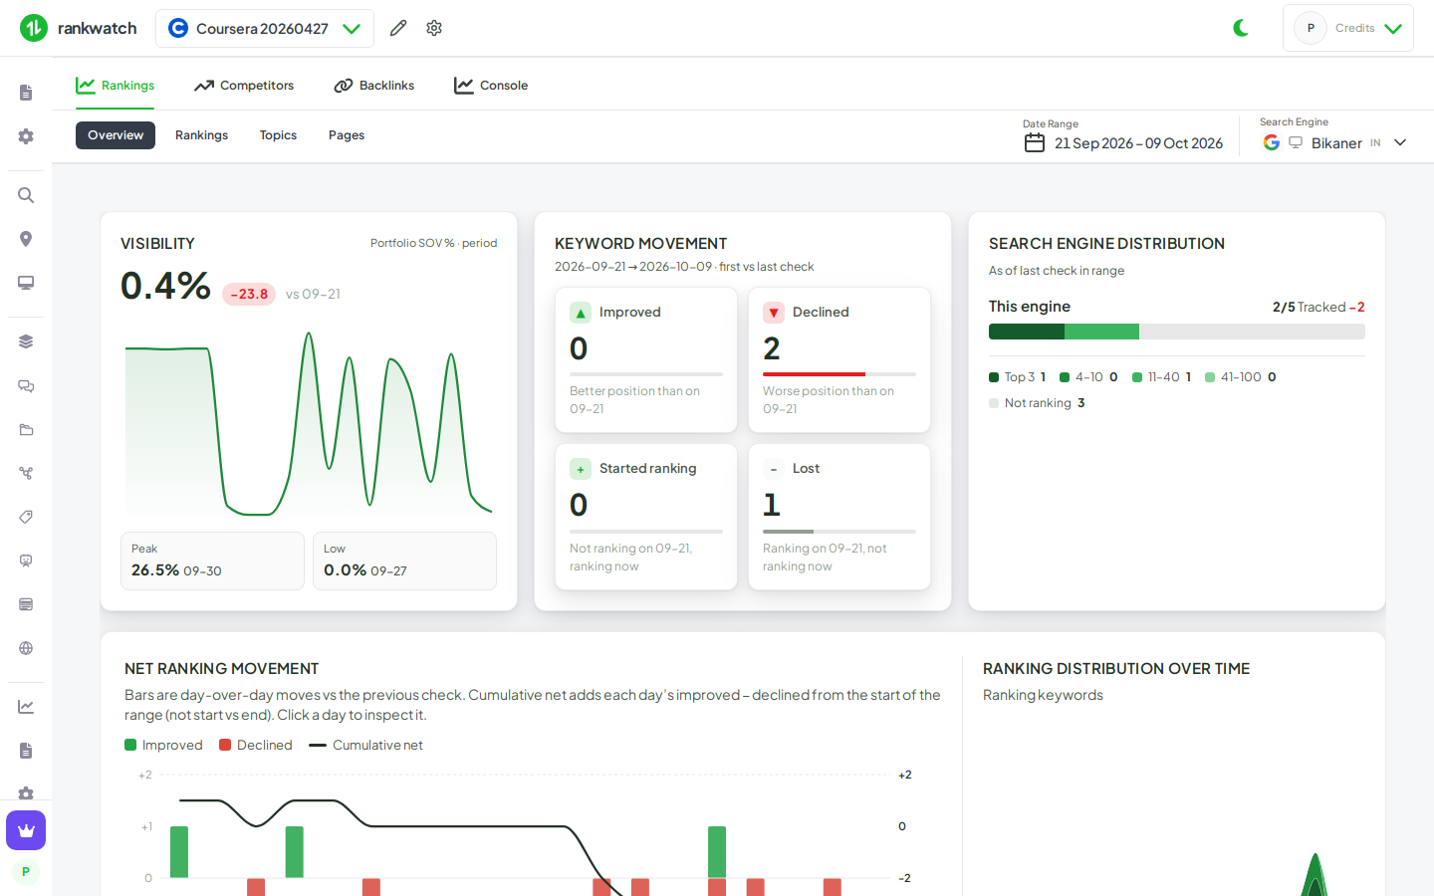
Task: Switch to the Competitors tab
Action: click(244, 86)
